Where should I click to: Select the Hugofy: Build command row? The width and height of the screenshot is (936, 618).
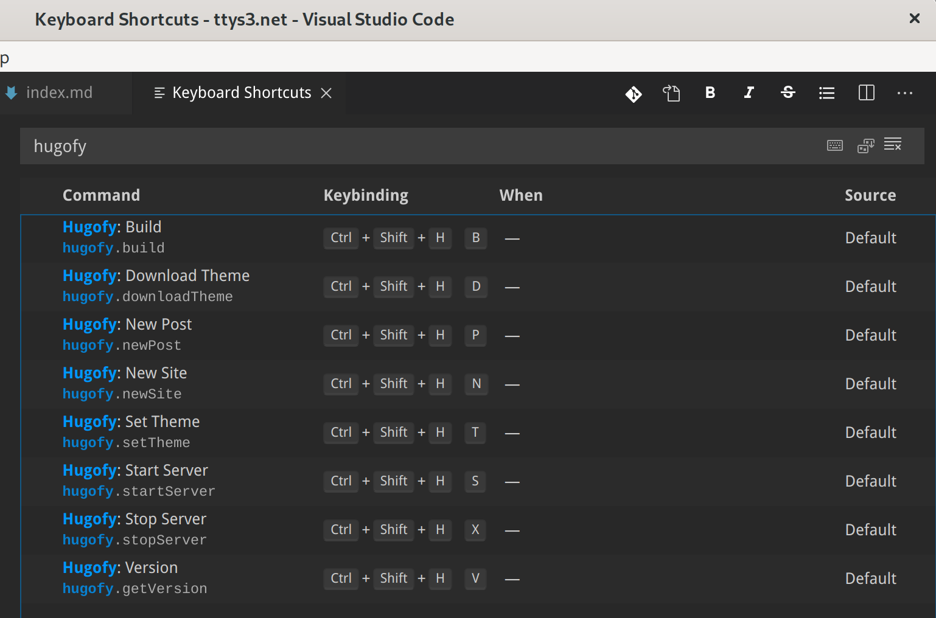coord(478,238)
